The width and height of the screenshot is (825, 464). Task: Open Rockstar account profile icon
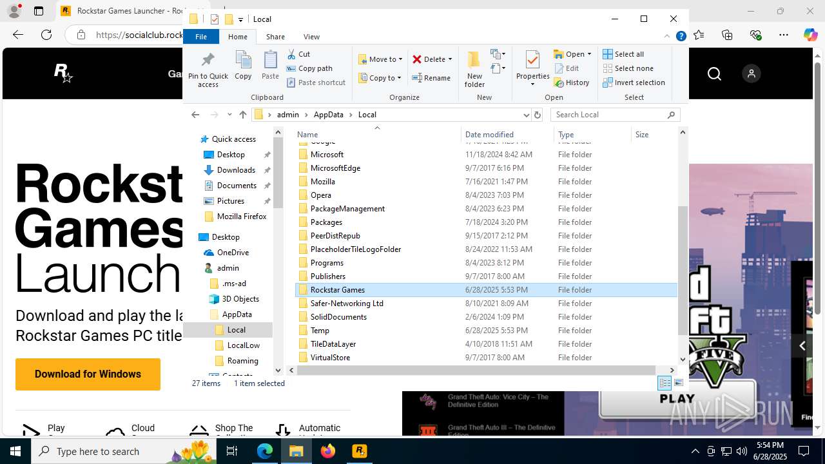tap(751, 74)
